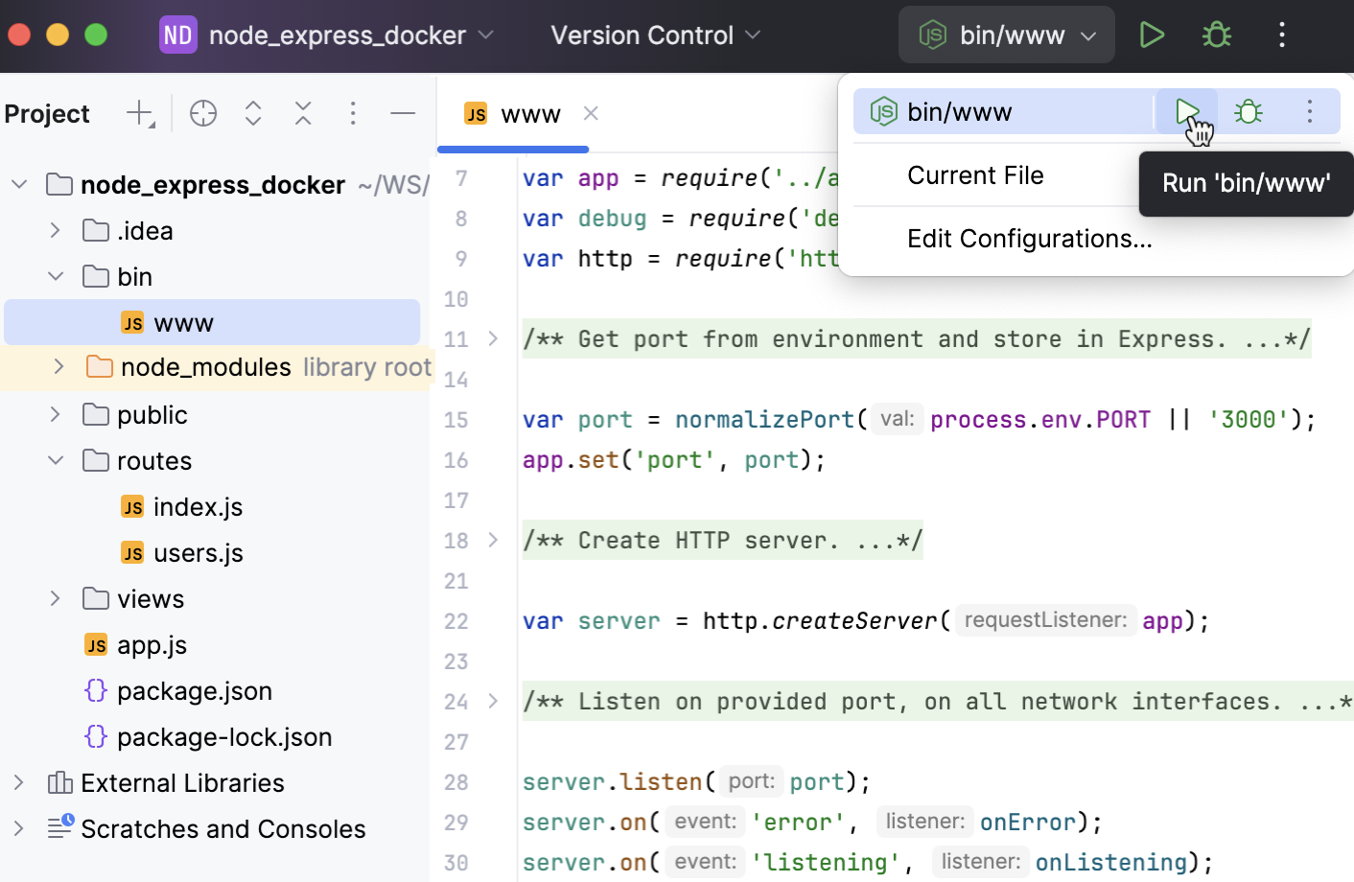Screen dimensions: 1354x882
Task: Open more actions with the kebab icon
Action: (x=1282, y=35)
